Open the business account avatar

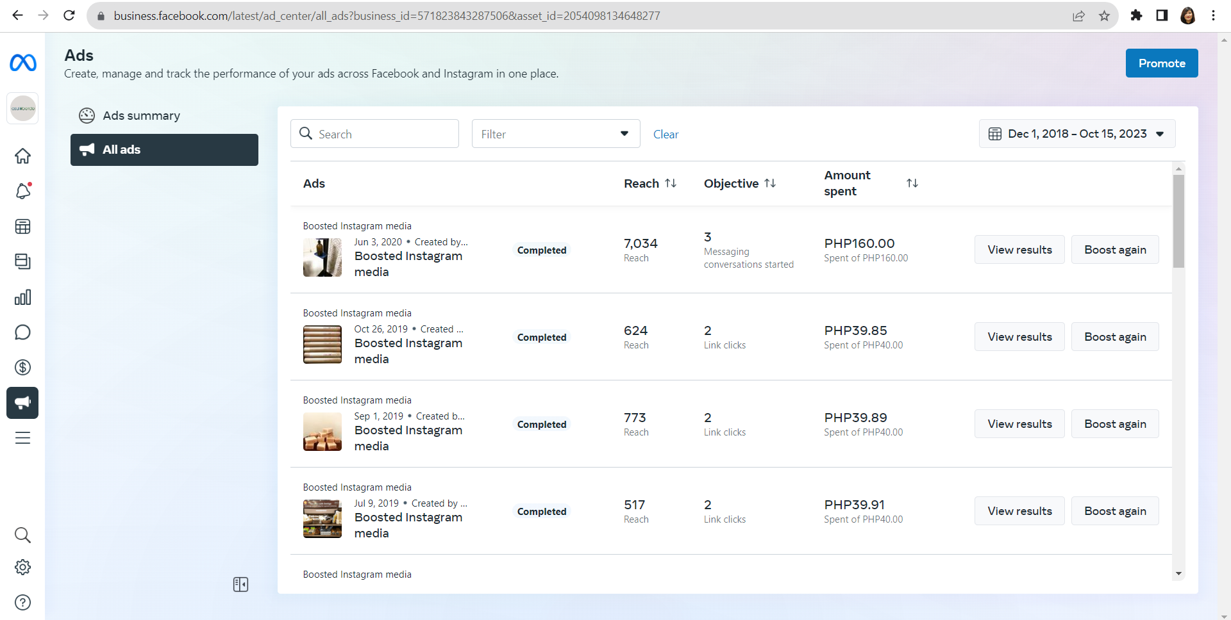pos(23,108)
